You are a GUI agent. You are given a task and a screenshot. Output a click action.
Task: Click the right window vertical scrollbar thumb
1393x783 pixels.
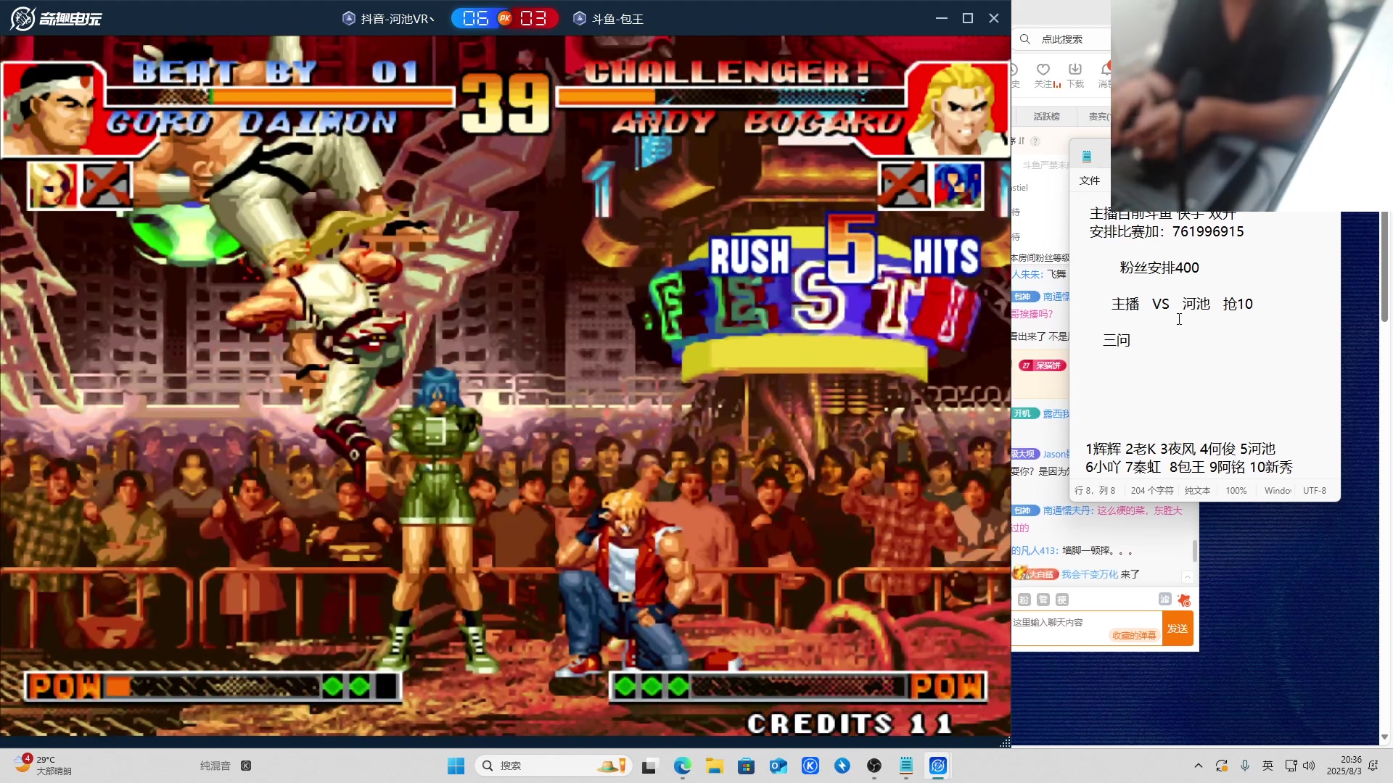tap(1384, 268)
